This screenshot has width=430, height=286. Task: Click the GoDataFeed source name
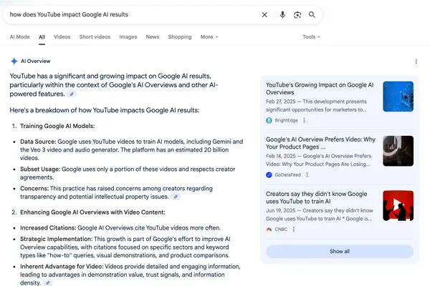point(287,175)
